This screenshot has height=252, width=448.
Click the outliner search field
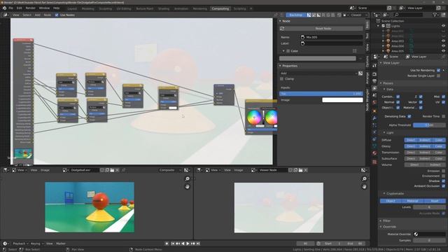[408, 15]
